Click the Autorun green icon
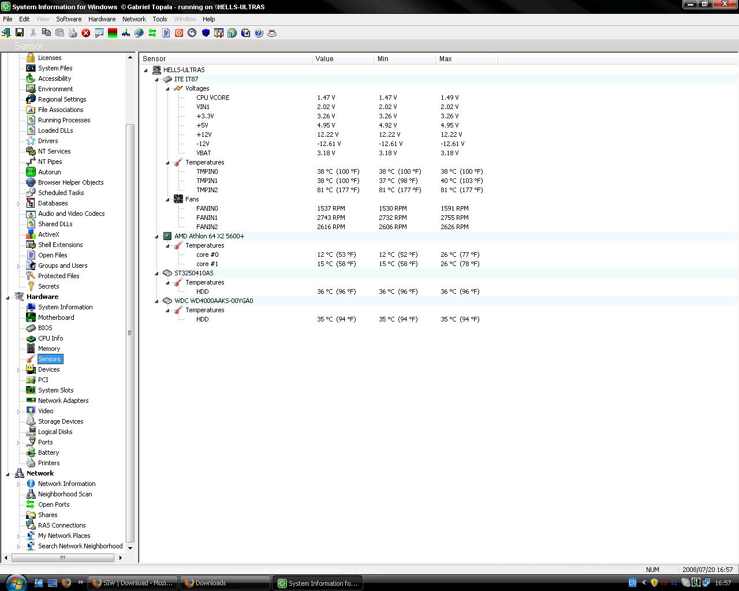Viewport: 739px width, 591px height. tap(31, 172)
